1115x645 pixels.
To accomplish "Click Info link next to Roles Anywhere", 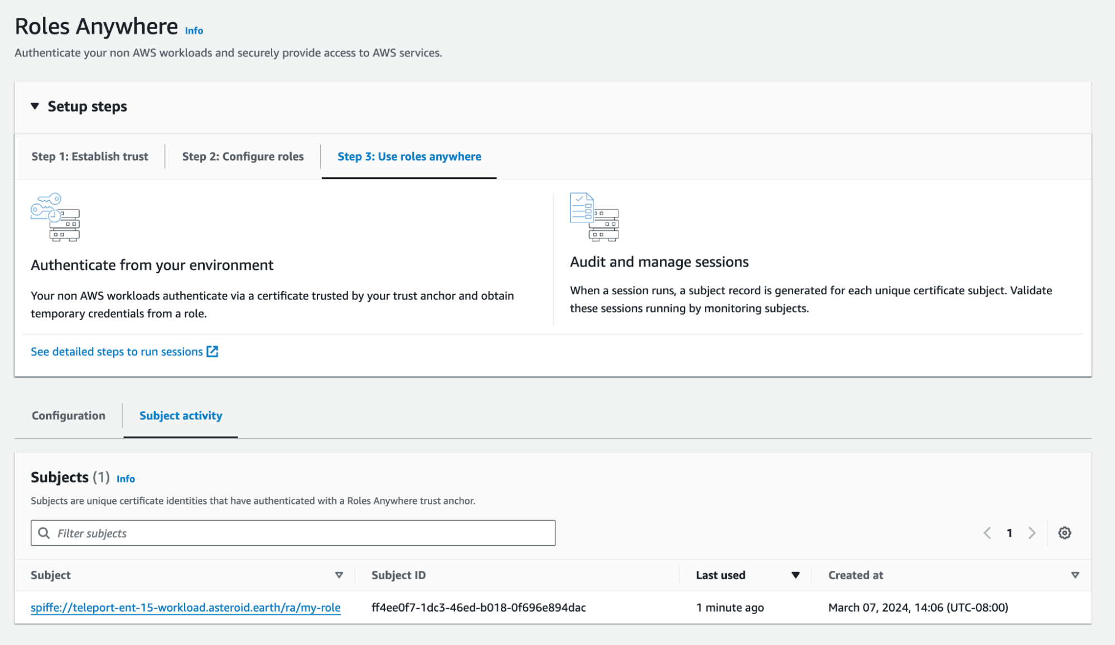I will (194, 31).
